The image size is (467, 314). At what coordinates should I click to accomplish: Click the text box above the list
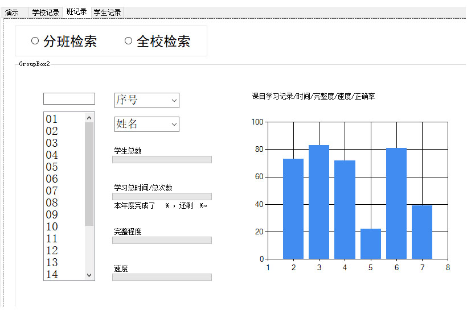(69, 99)
